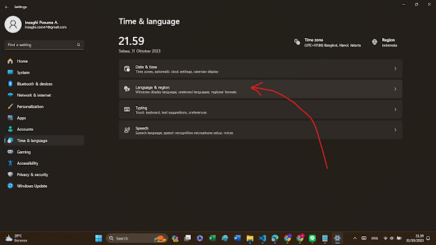Click the Find a setting search field
Viewport: 436px width, 245px height.
tap(44, 45)
